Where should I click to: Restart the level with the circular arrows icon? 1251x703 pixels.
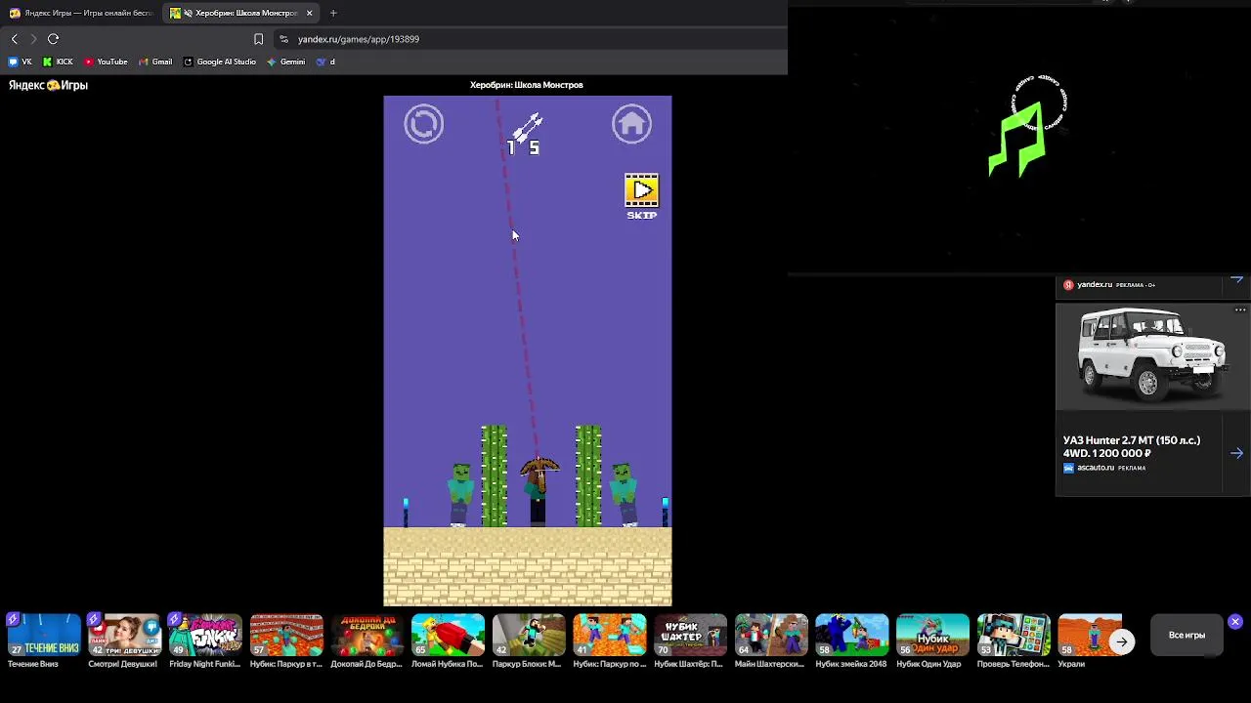coord(424,125)
